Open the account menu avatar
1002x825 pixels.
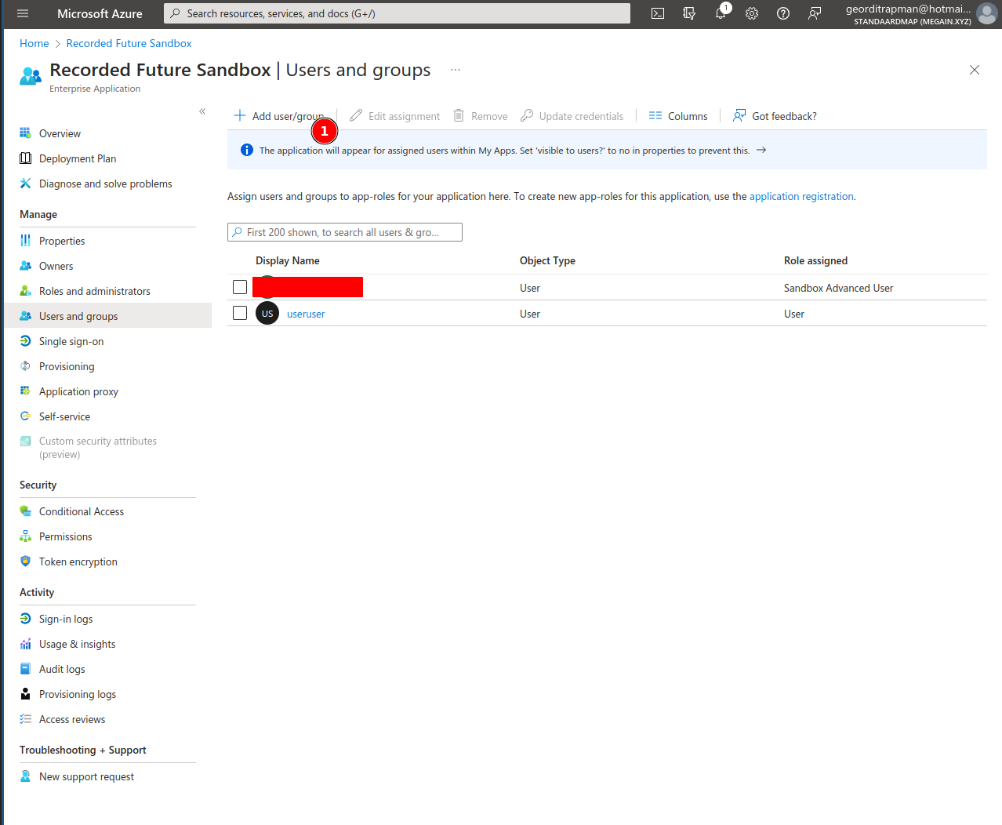click(x=987, y=14)
